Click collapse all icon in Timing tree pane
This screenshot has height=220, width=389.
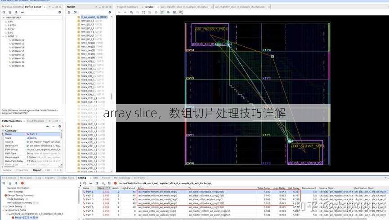pyautogui.click(x=10, y=183)
